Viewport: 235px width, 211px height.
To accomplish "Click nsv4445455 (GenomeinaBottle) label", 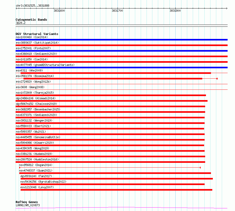I will [x=38, y=137].
